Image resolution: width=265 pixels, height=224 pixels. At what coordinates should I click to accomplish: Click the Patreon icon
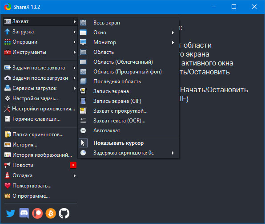(37, 213)
